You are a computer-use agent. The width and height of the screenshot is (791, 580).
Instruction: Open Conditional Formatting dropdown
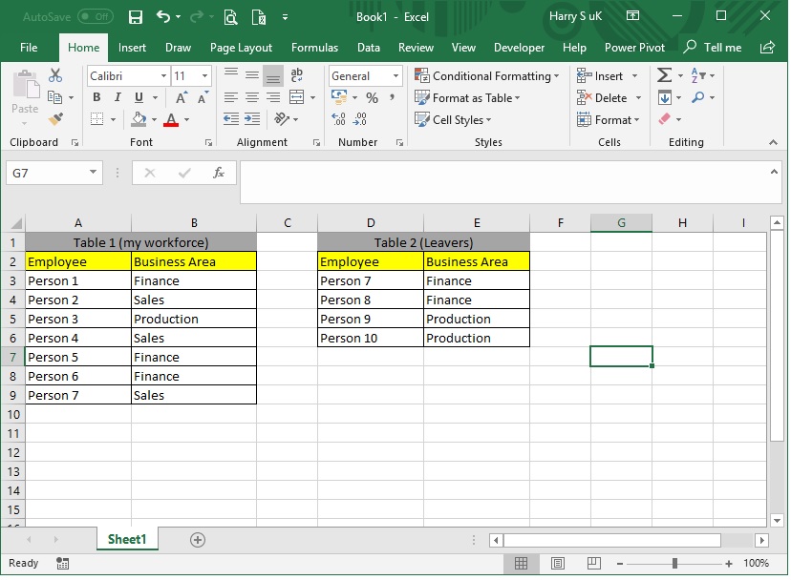pyautogui.click(x=487, y=76)
